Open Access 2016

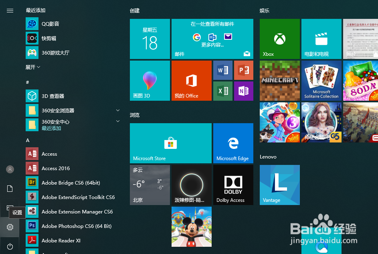pos(72,169)
